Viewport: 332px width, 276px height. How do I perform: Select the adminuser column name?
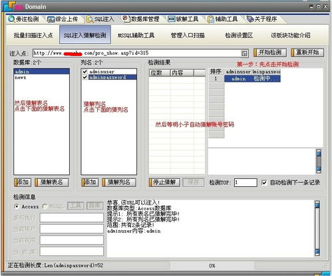click(102, 72)
